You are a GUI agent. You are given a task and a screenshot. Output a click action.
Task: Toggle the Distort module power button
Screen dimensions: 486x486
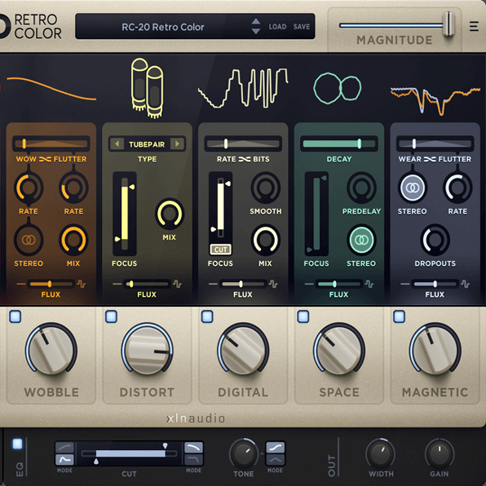pos(111,316)
